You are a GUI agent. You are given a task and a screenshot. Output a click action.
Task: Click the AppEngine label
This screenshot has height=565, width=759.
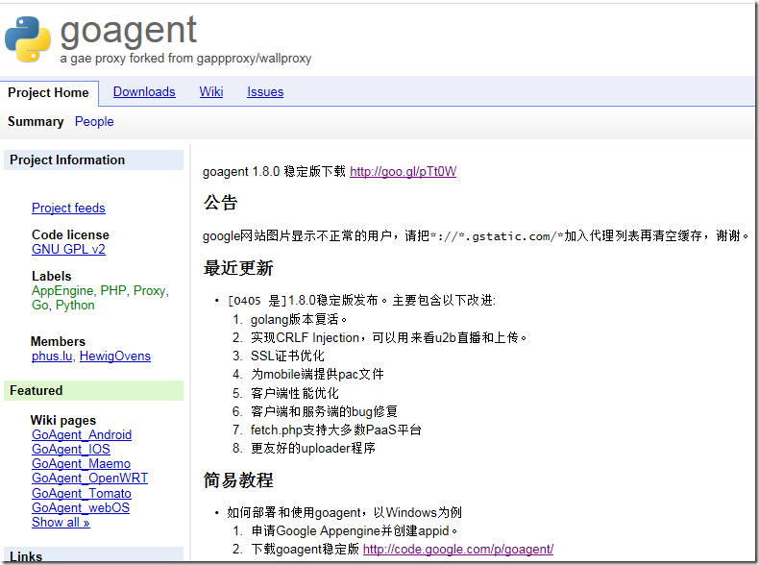tap(62, 290)
